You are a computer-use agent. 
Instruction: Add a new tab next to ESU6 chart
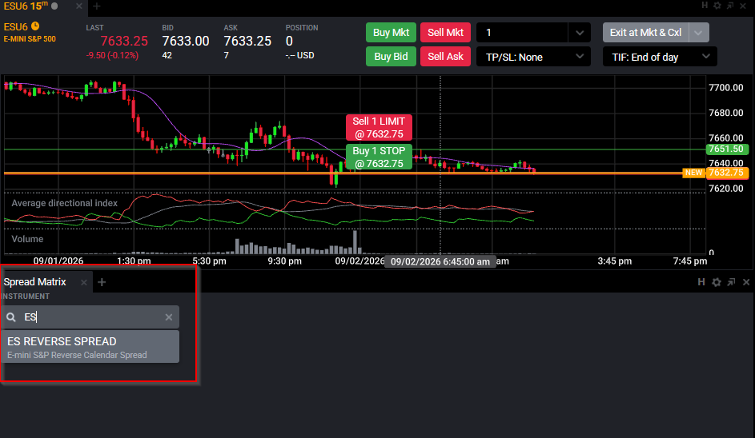[97, 6]
